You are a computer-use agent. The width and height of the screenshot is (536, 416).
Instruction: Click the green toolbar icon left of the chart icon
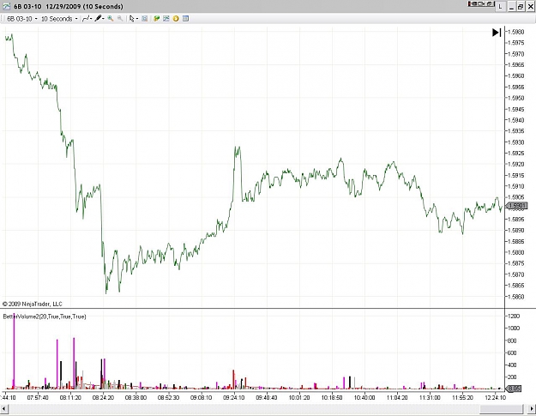[157, 19]
